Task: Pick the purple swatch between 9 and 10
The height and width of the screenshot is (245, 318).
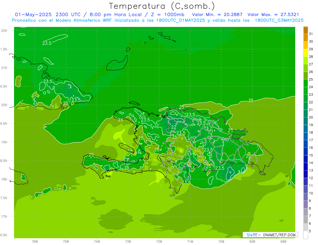Action: coord(306,197)
